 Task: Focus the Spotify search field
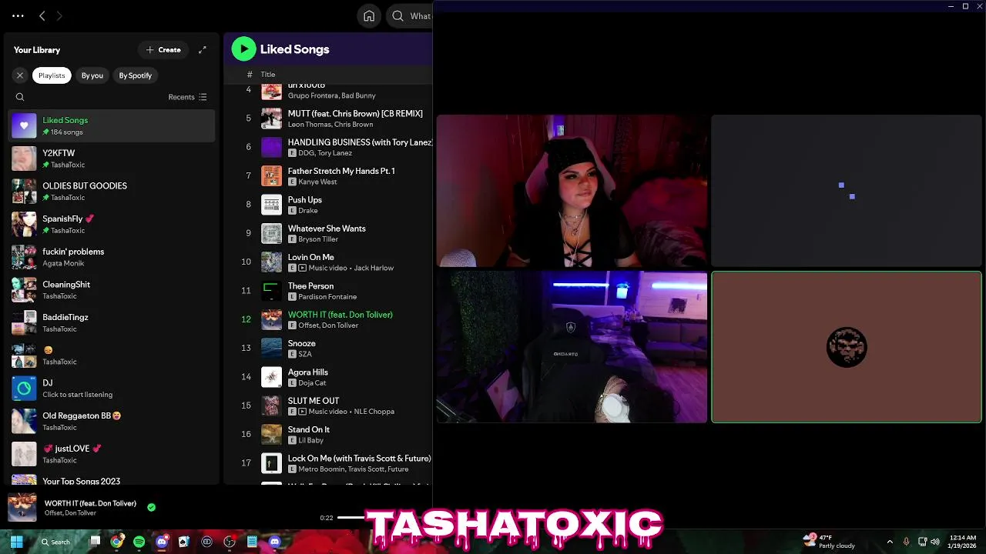point(410,15)
